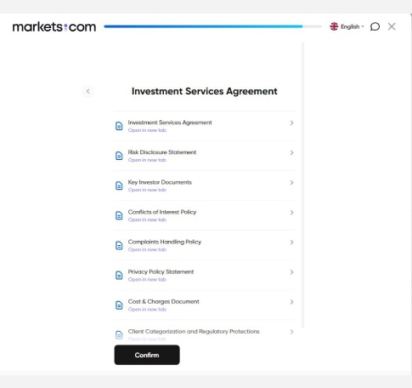This screenshot has height=388, width=412.
Task: Select the "Cost & Charges Document" title text
Action: (163, 301)
